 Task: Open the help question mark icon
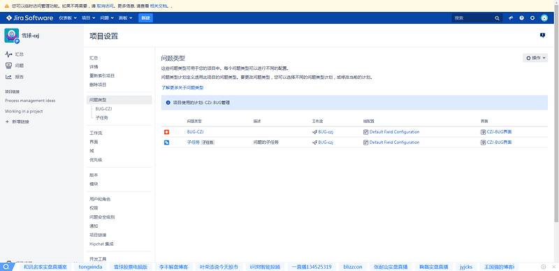[521, 18]
